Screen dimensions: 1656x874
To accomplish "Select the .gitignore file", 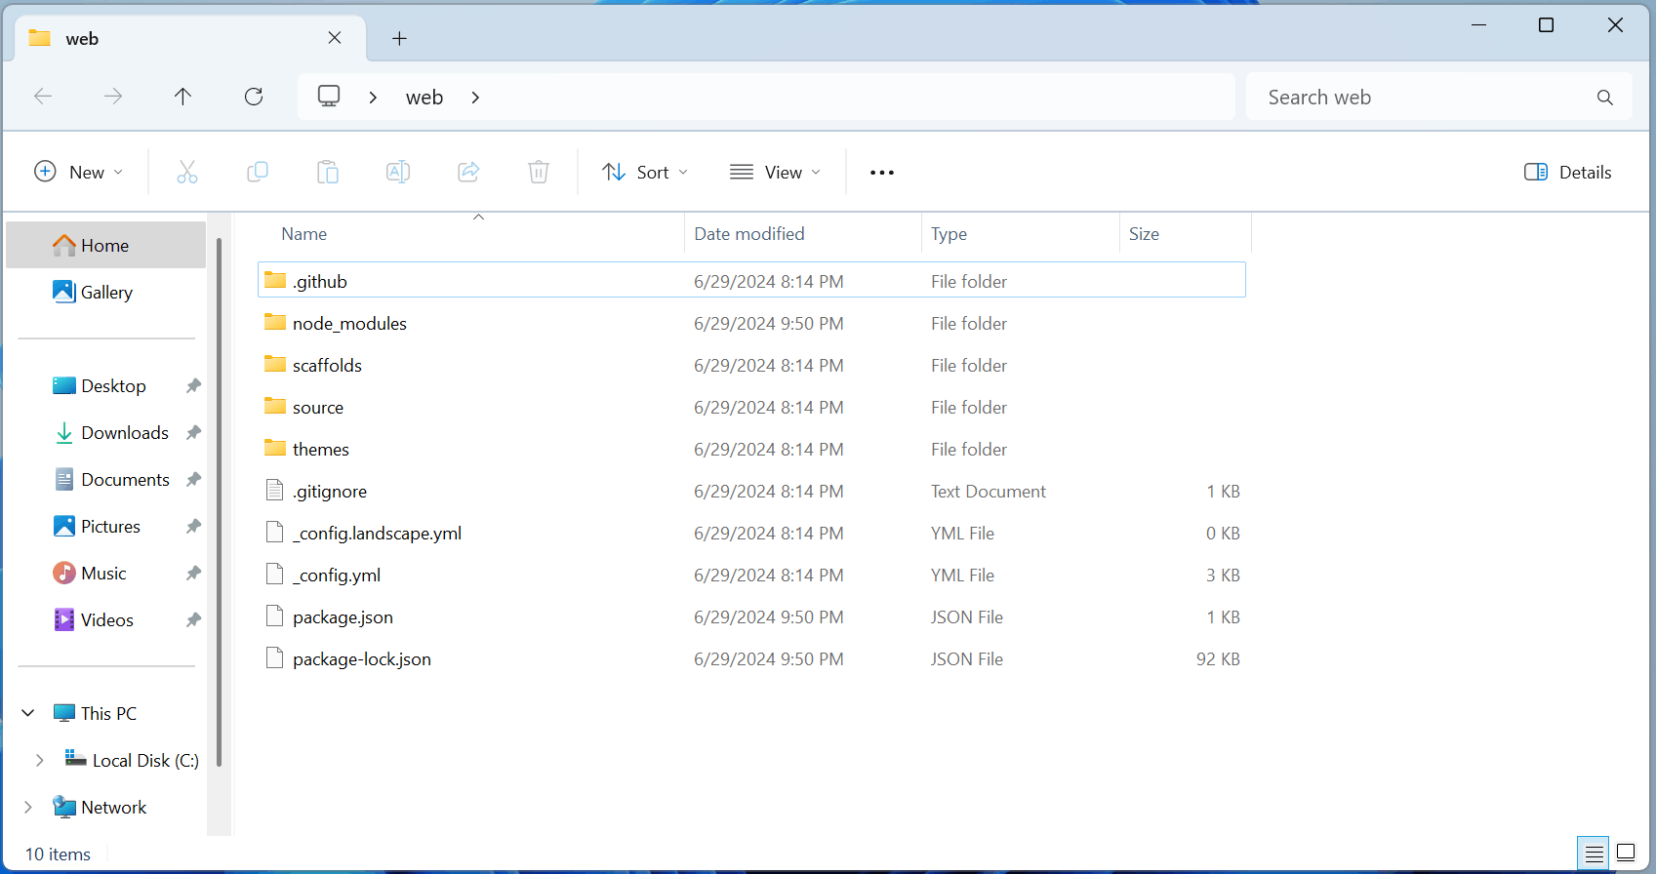I will pos(751,491).
